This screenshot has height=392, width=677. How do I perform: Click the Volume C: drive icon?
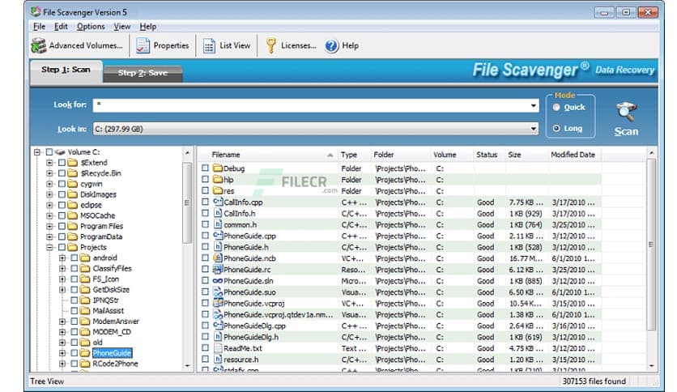(61, 152)
